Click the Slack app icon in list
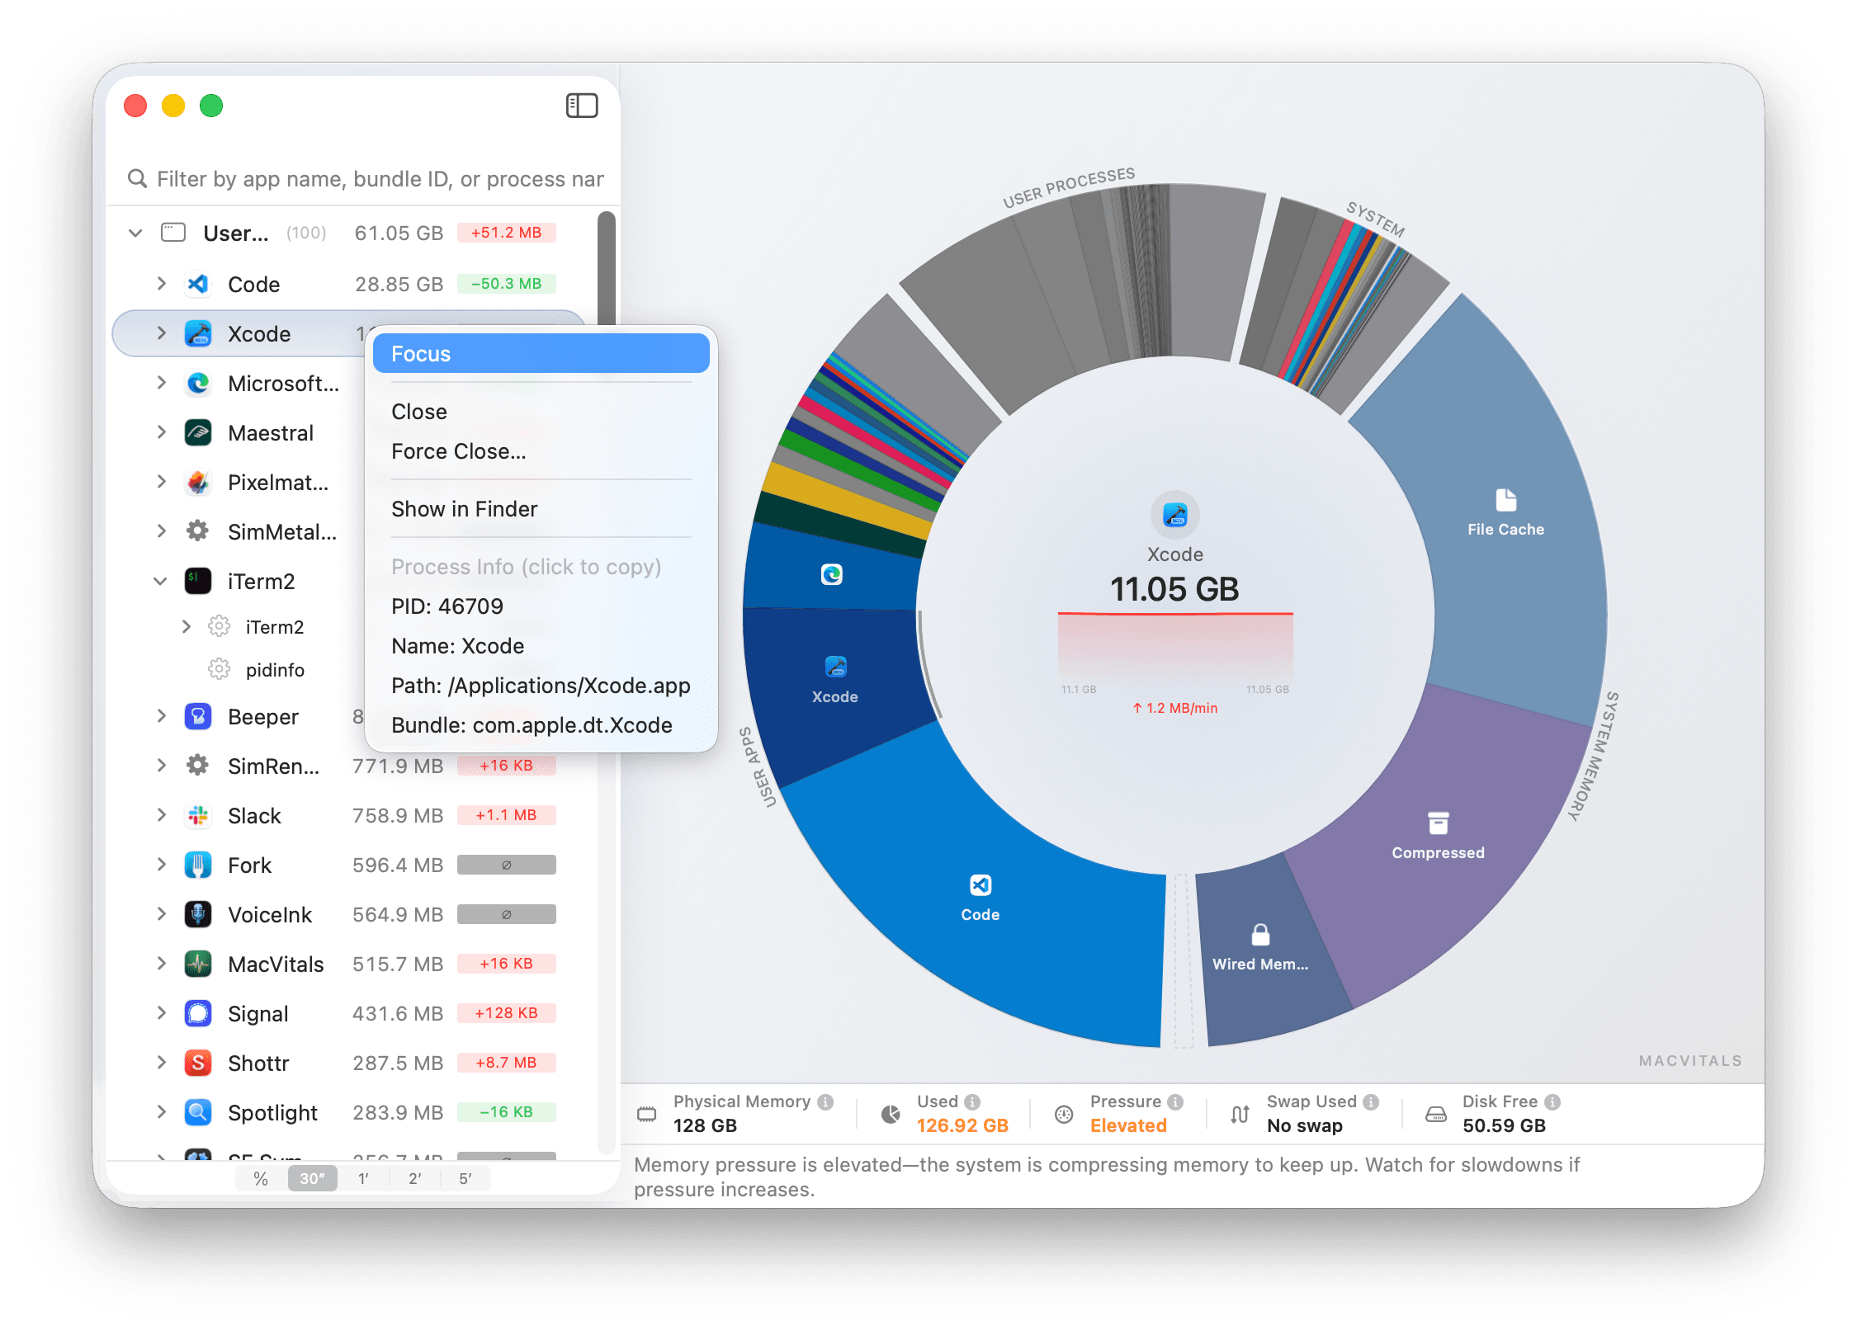This screenshot has height=1330, width=1857. [x=198, y=816]
